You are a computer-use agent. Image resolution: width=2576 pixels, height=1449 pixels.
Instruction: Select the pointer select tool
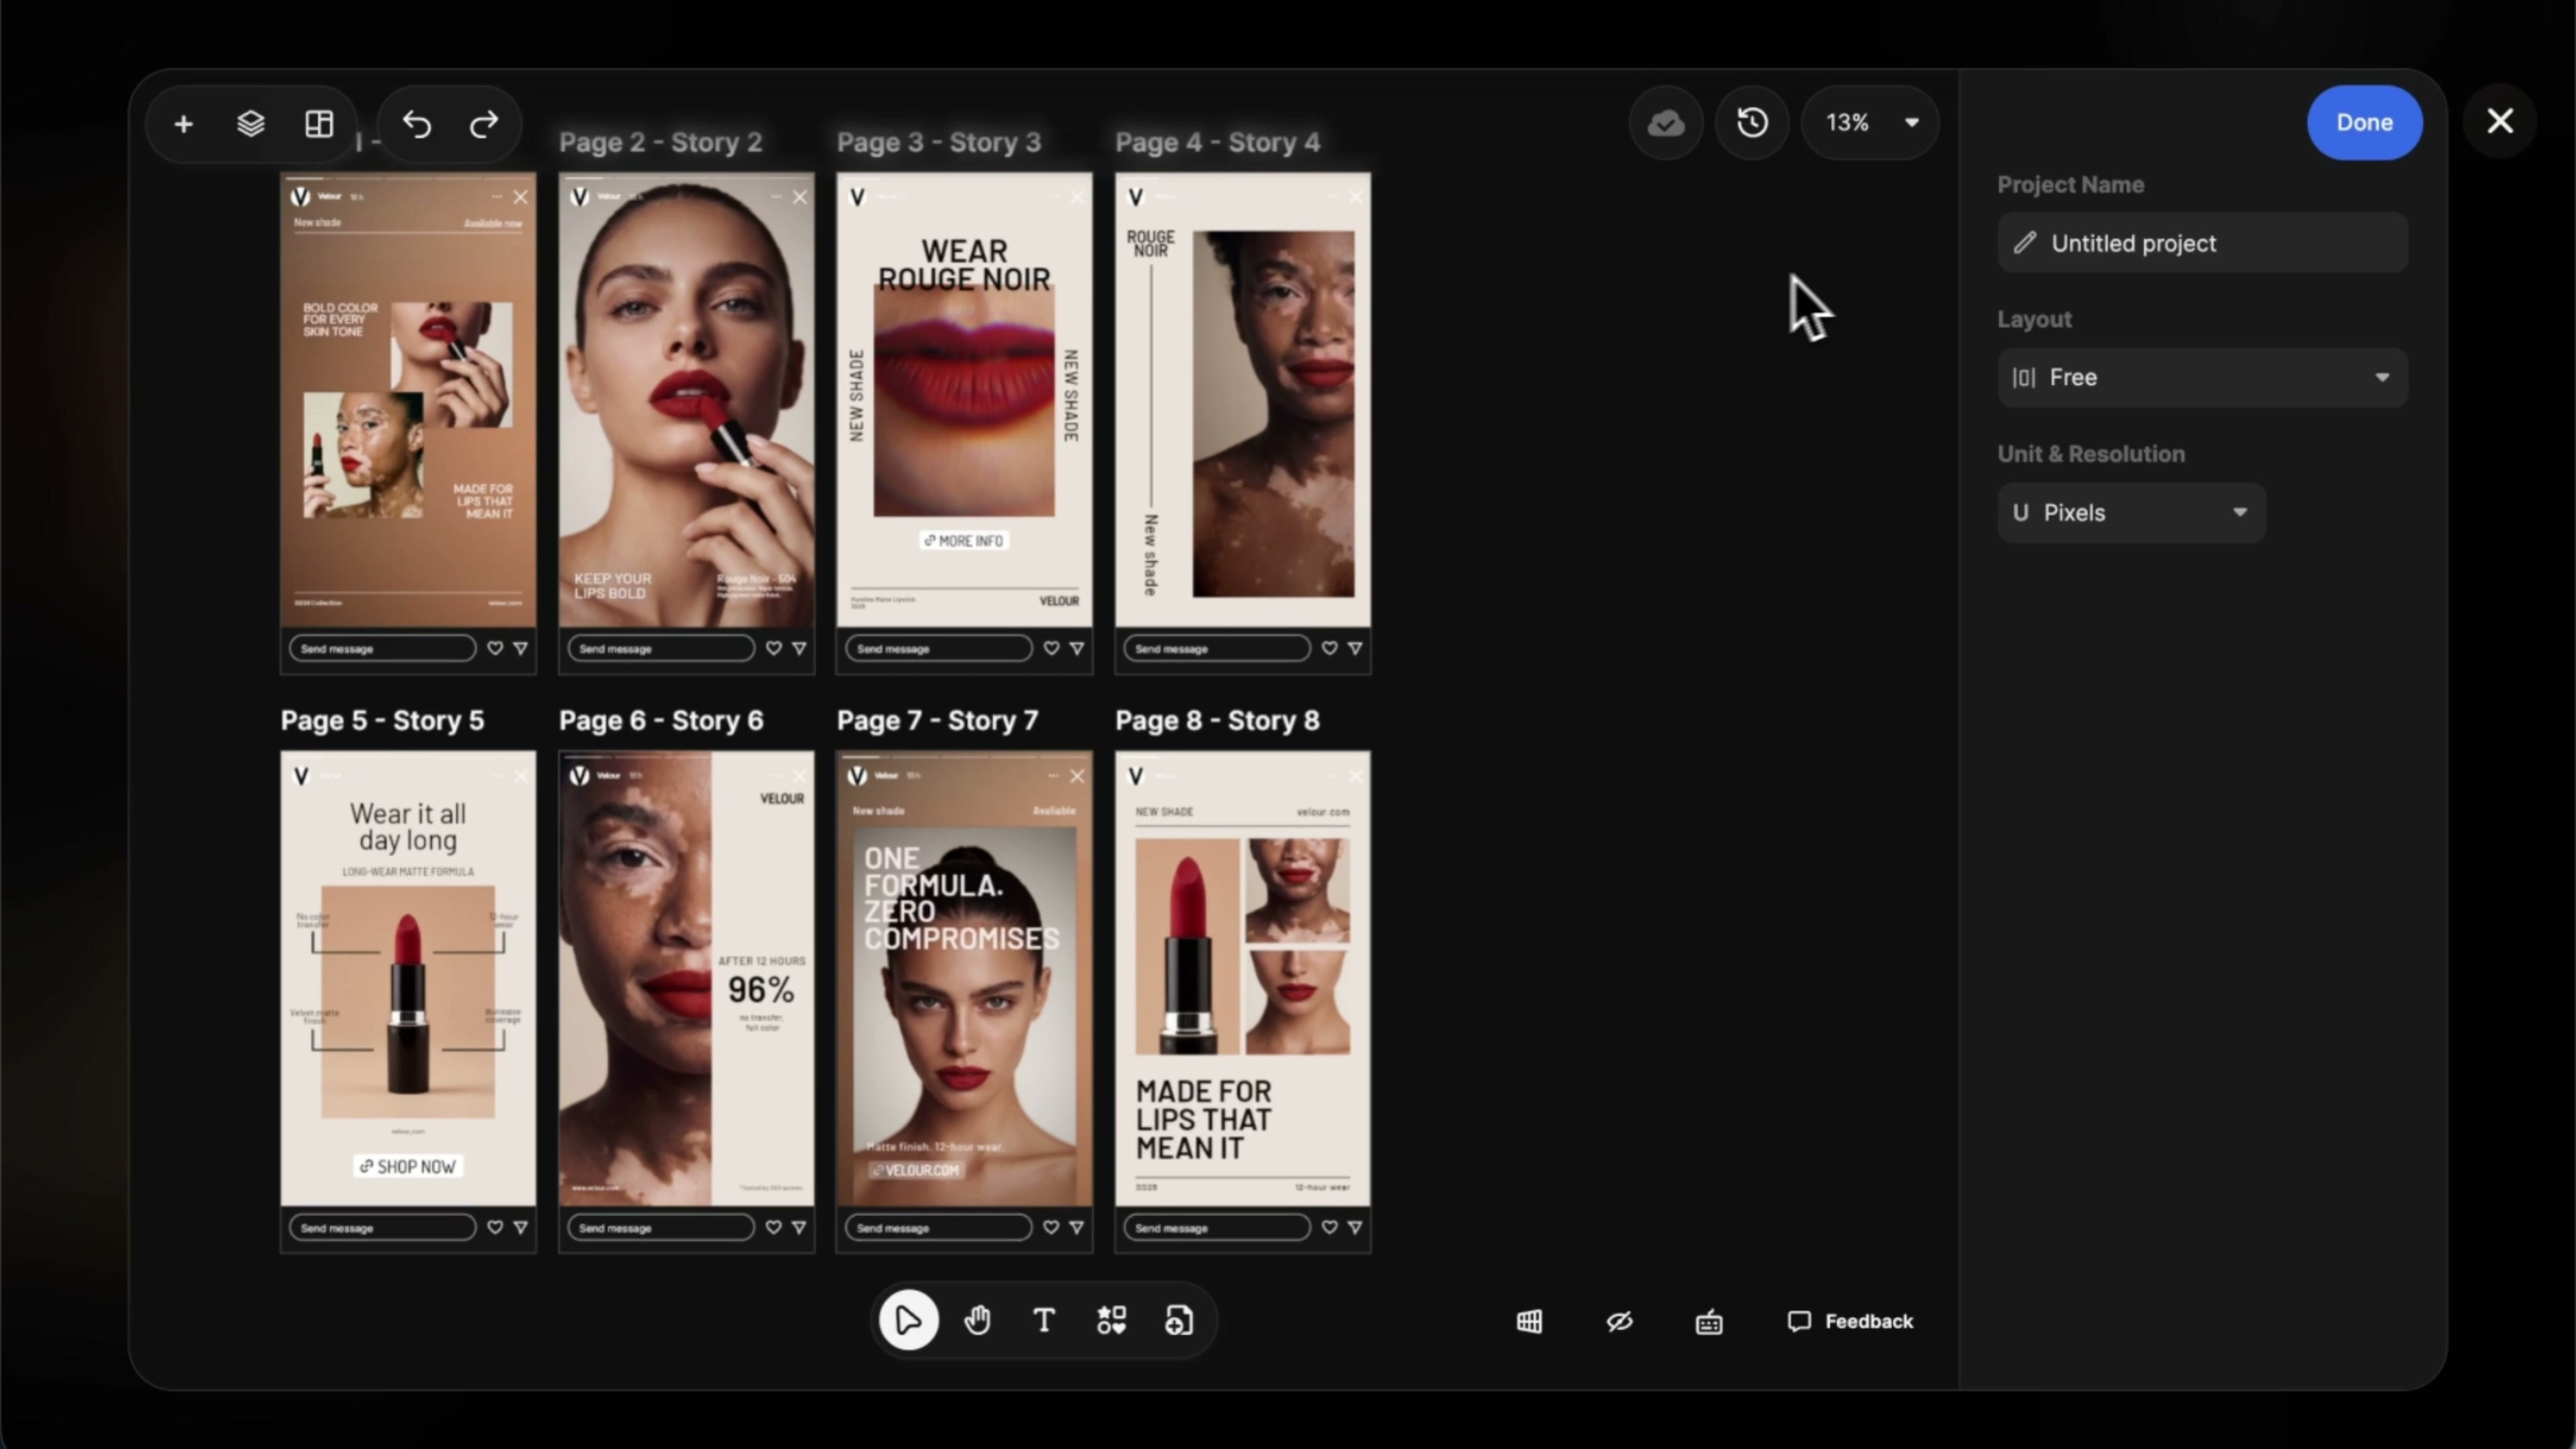[908, 1321]
